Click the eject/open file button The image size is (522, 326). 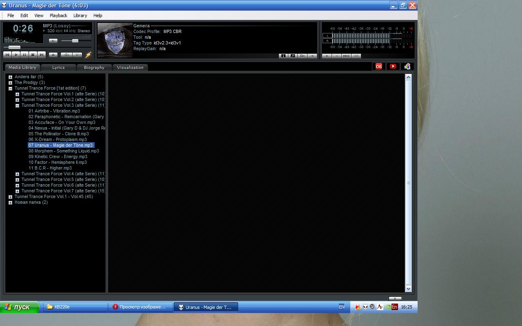53,55
